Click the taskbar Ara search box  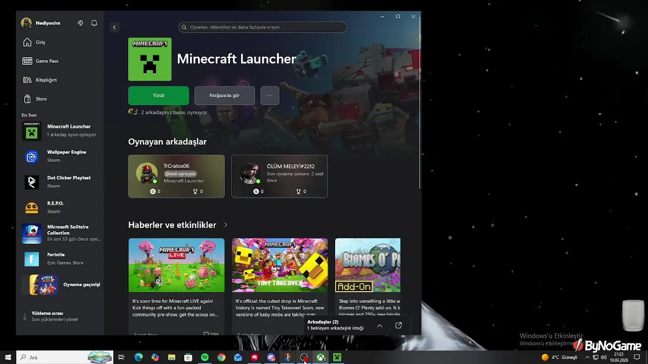click(65, 357)
